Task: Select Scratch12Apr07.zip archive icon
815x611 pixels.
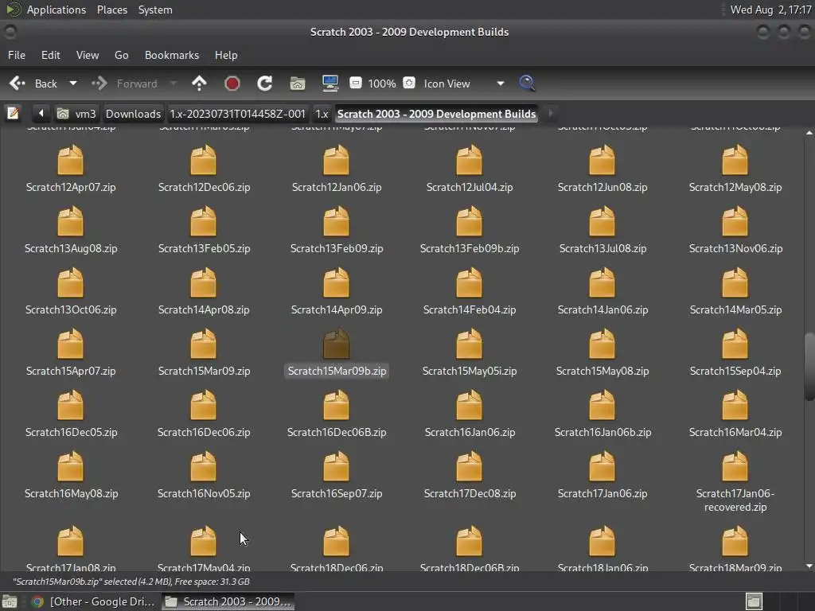Action: pos(70,160)
